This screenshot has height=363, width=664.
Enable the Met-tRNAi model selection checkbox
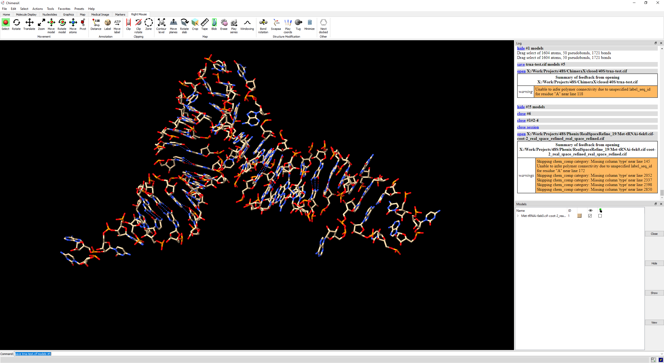(x=600, y=216)
